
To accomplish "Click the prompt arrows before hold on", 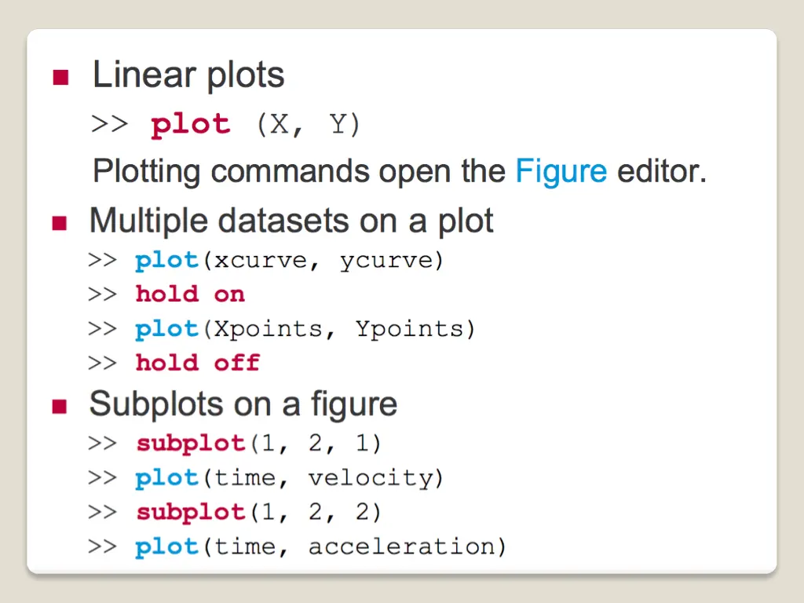I will (103, 294).
